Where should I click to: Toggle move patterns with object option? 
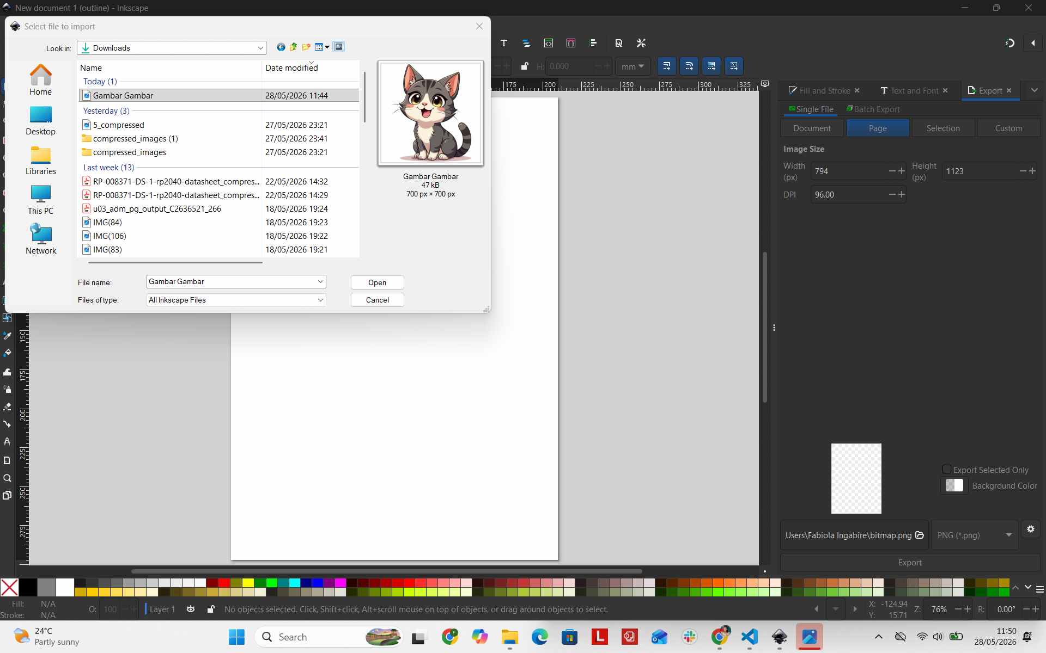(x=734, y=66)
